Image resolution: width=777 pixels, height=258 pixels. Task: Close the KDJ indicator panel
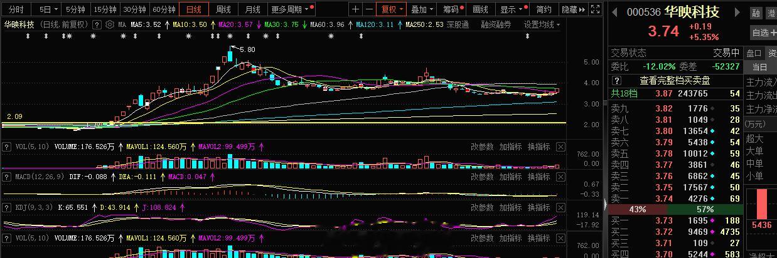[x=560, y=207]
